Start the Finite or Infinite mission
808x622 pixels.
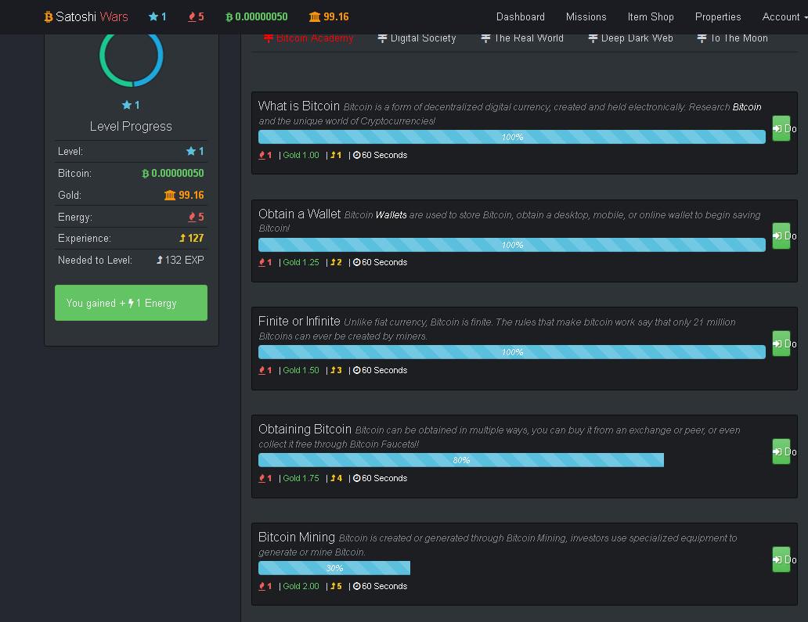tap(781, 343)
